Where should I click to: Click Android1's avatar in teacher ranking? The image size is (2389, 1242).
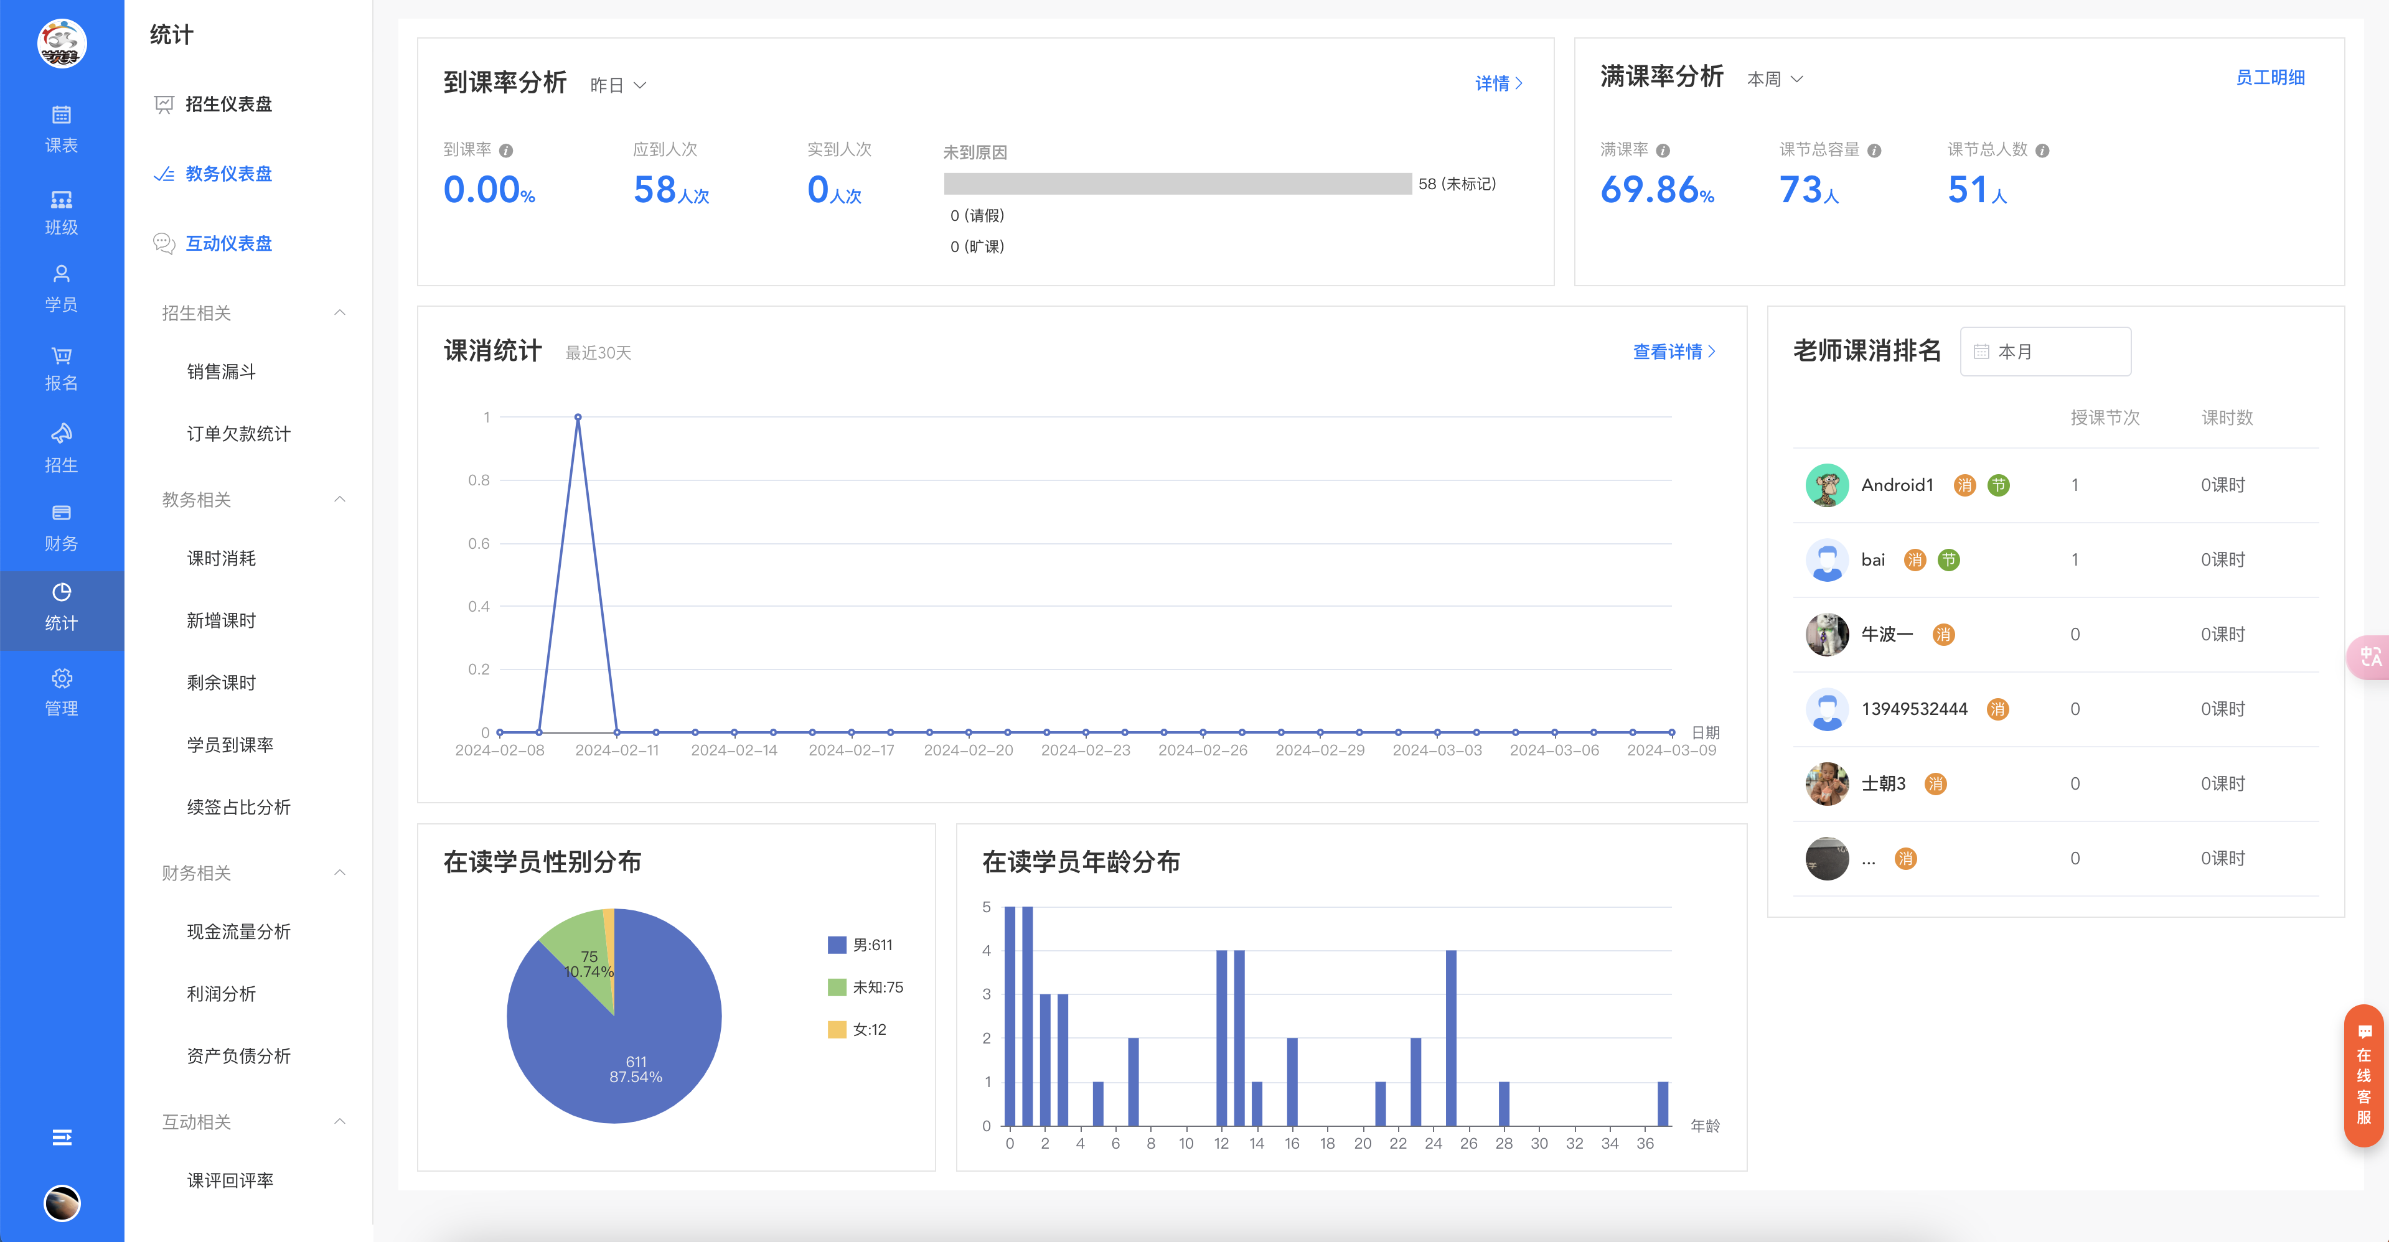pos(1827,485)
